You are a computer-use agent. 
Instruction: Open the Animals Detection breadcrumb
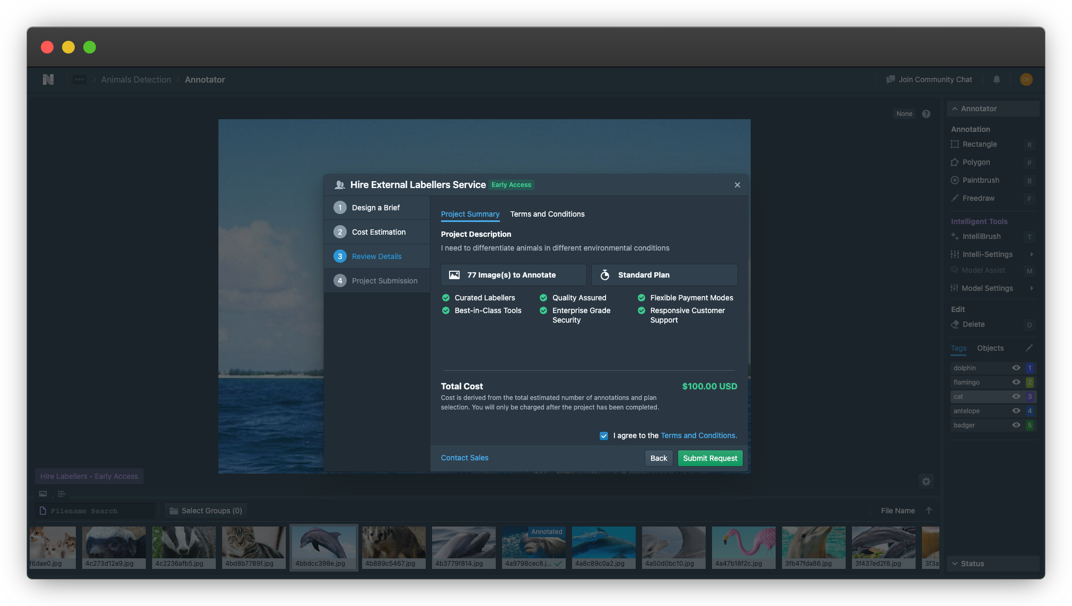136,79
